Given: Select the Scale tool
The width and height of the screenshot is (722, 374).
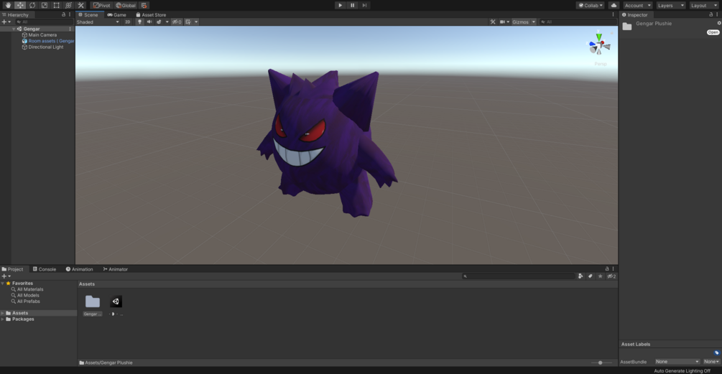Looking at the screenshot, I should [x=45, y=5].
